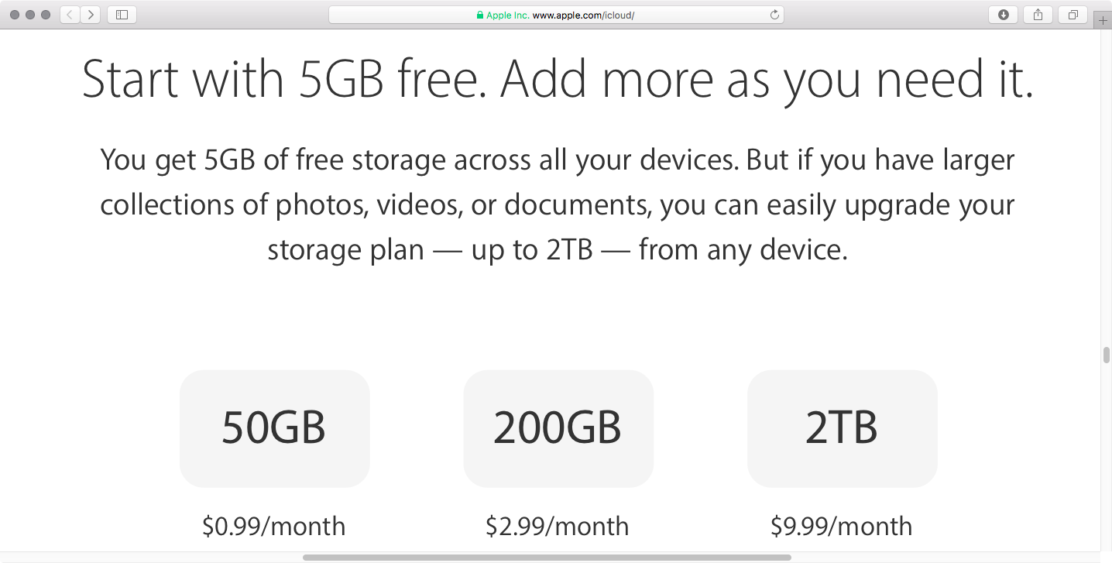Click the green Apple Inc. certificate label
The image size is (1112, 563).
click(x=508, y=15)
